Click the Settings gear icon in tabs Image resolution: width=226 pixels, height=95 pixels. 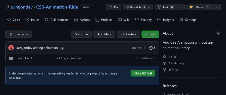point(181,20)
